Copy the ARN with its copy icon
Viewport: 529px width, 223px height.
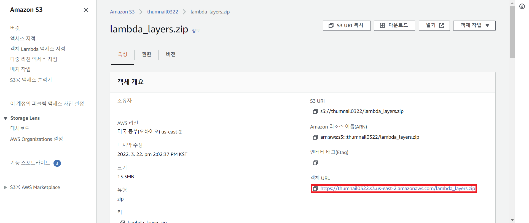(315, 137)
